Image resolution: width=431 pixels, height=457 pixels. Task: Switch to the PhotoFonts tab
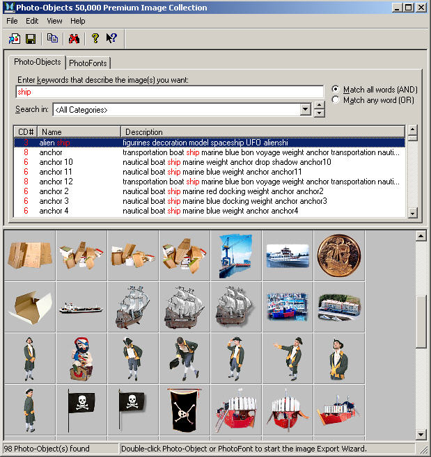click(x=88, y=63)
